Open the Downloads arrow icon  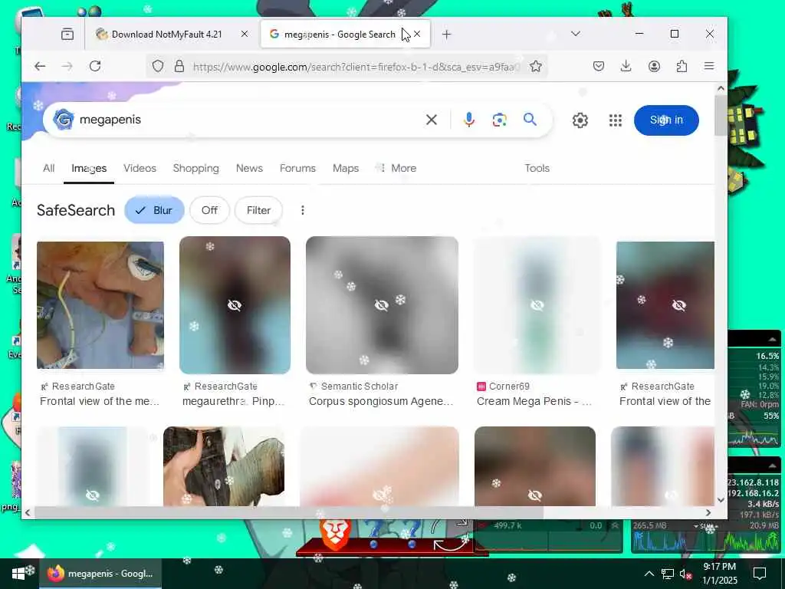pos(626,66)
